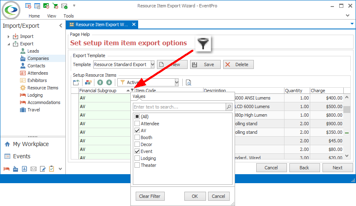
Task: Click Cancel in the filter popup
Action: pyautogui.click(x=218, y=196)
